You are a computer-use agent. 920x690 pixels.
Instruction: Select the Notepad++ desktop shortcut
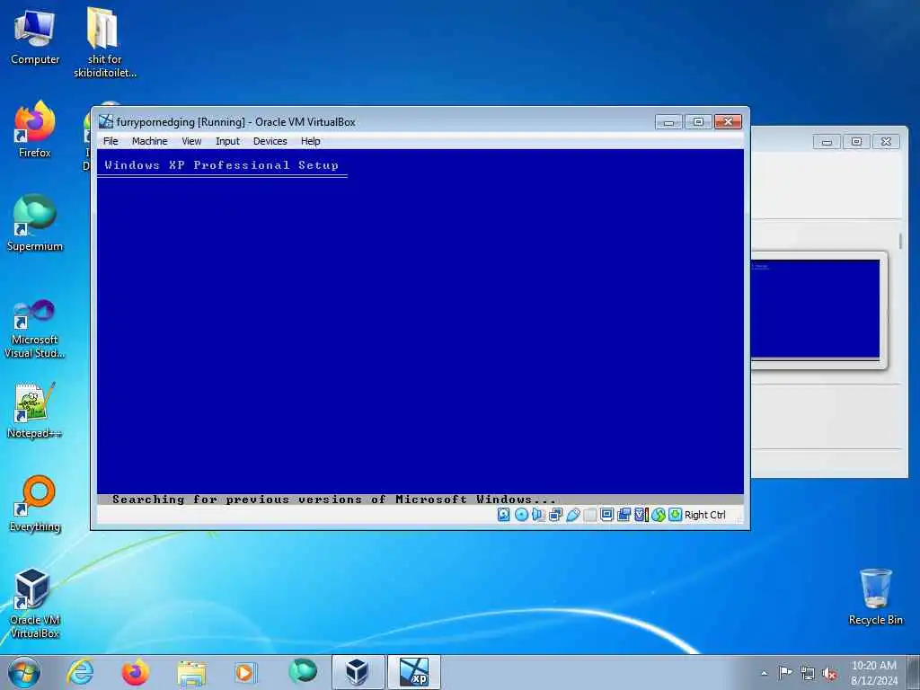coord(35,411)
